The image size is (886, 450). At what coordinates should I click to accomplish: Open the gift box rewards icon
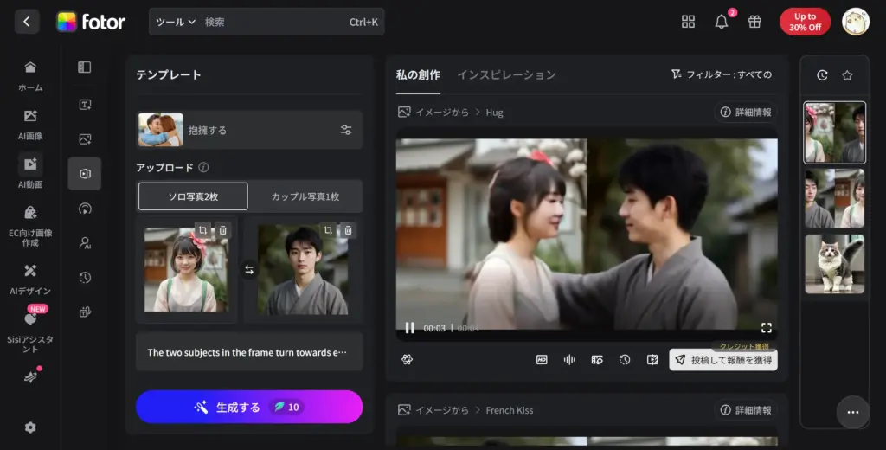point(754,22)
